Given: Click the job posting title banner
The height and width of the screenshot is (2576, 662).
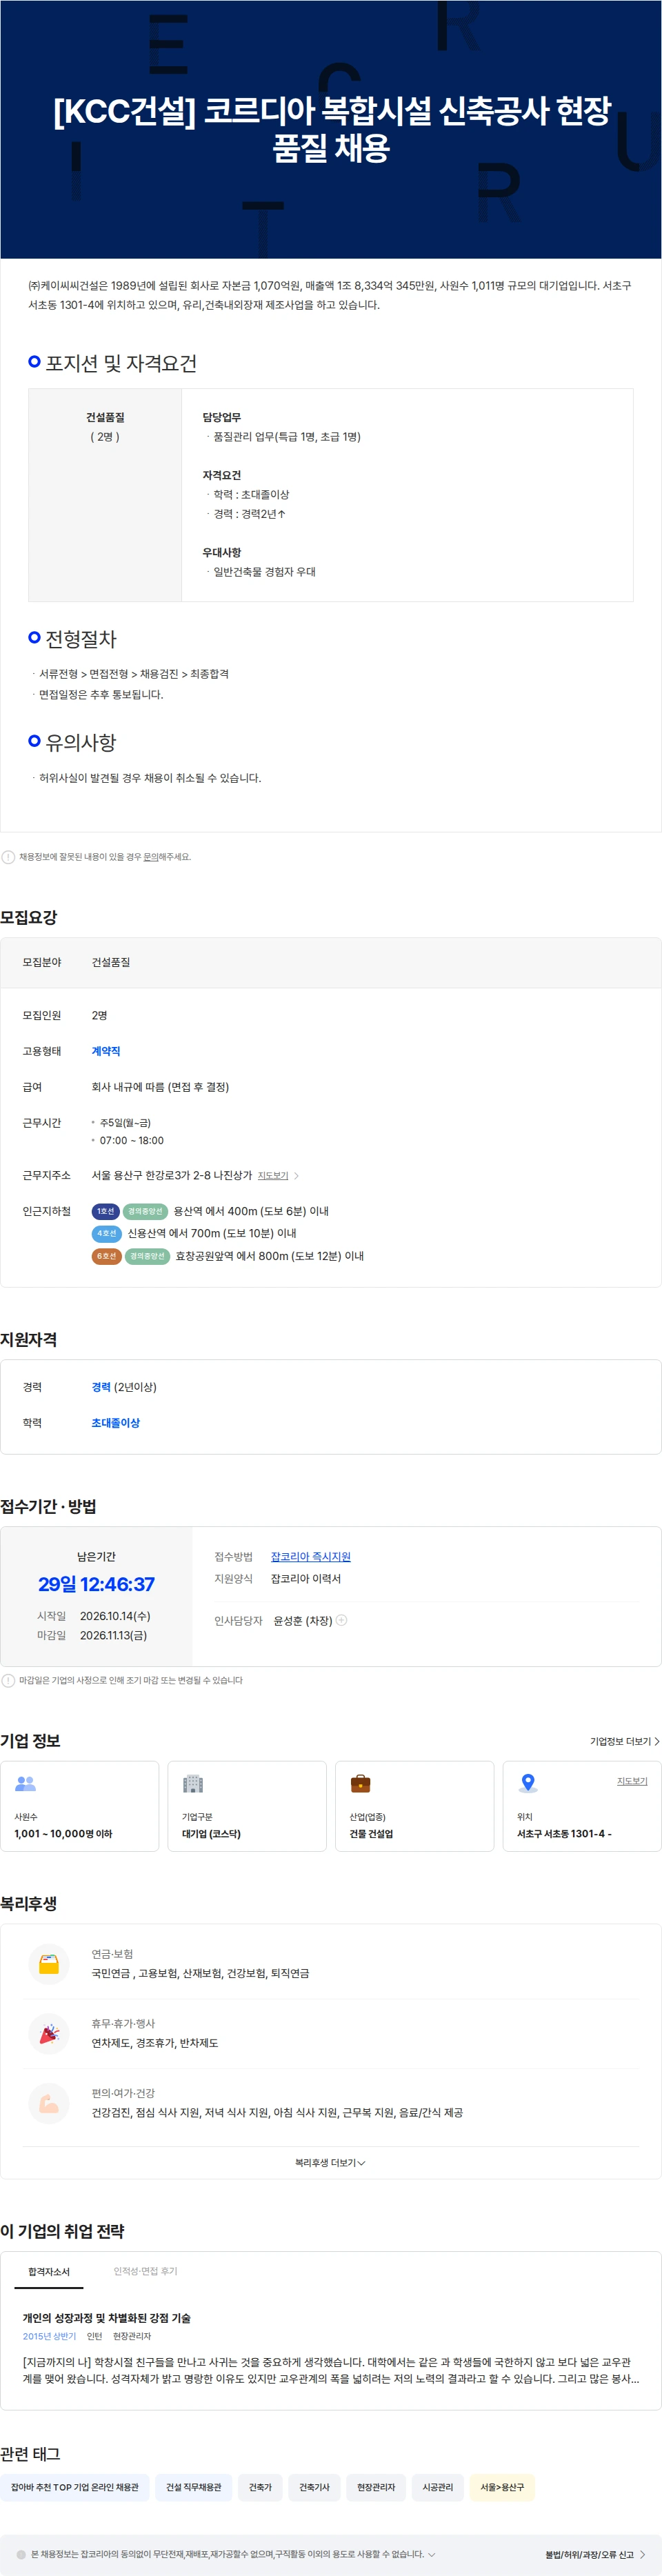Looking at the screenshot, I should click(x=331, y=129).
